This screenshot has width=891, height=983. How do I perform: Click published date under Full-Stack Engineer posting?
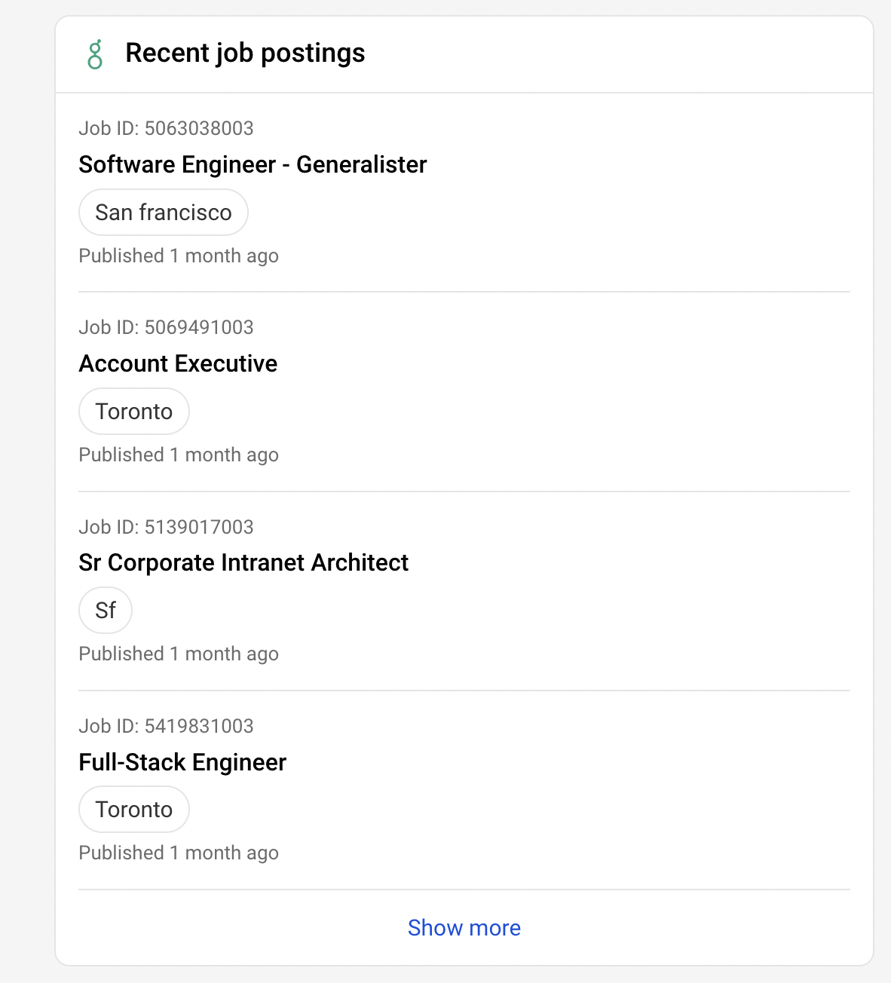coord(179,853)
